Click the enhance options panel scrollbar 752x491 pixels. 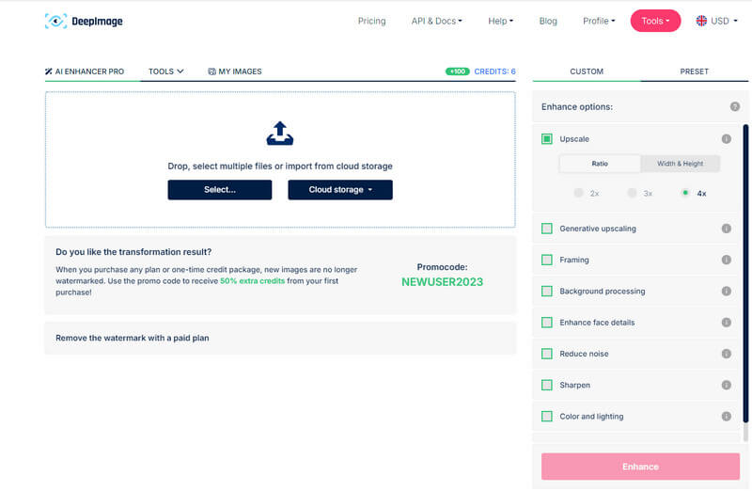745,274
